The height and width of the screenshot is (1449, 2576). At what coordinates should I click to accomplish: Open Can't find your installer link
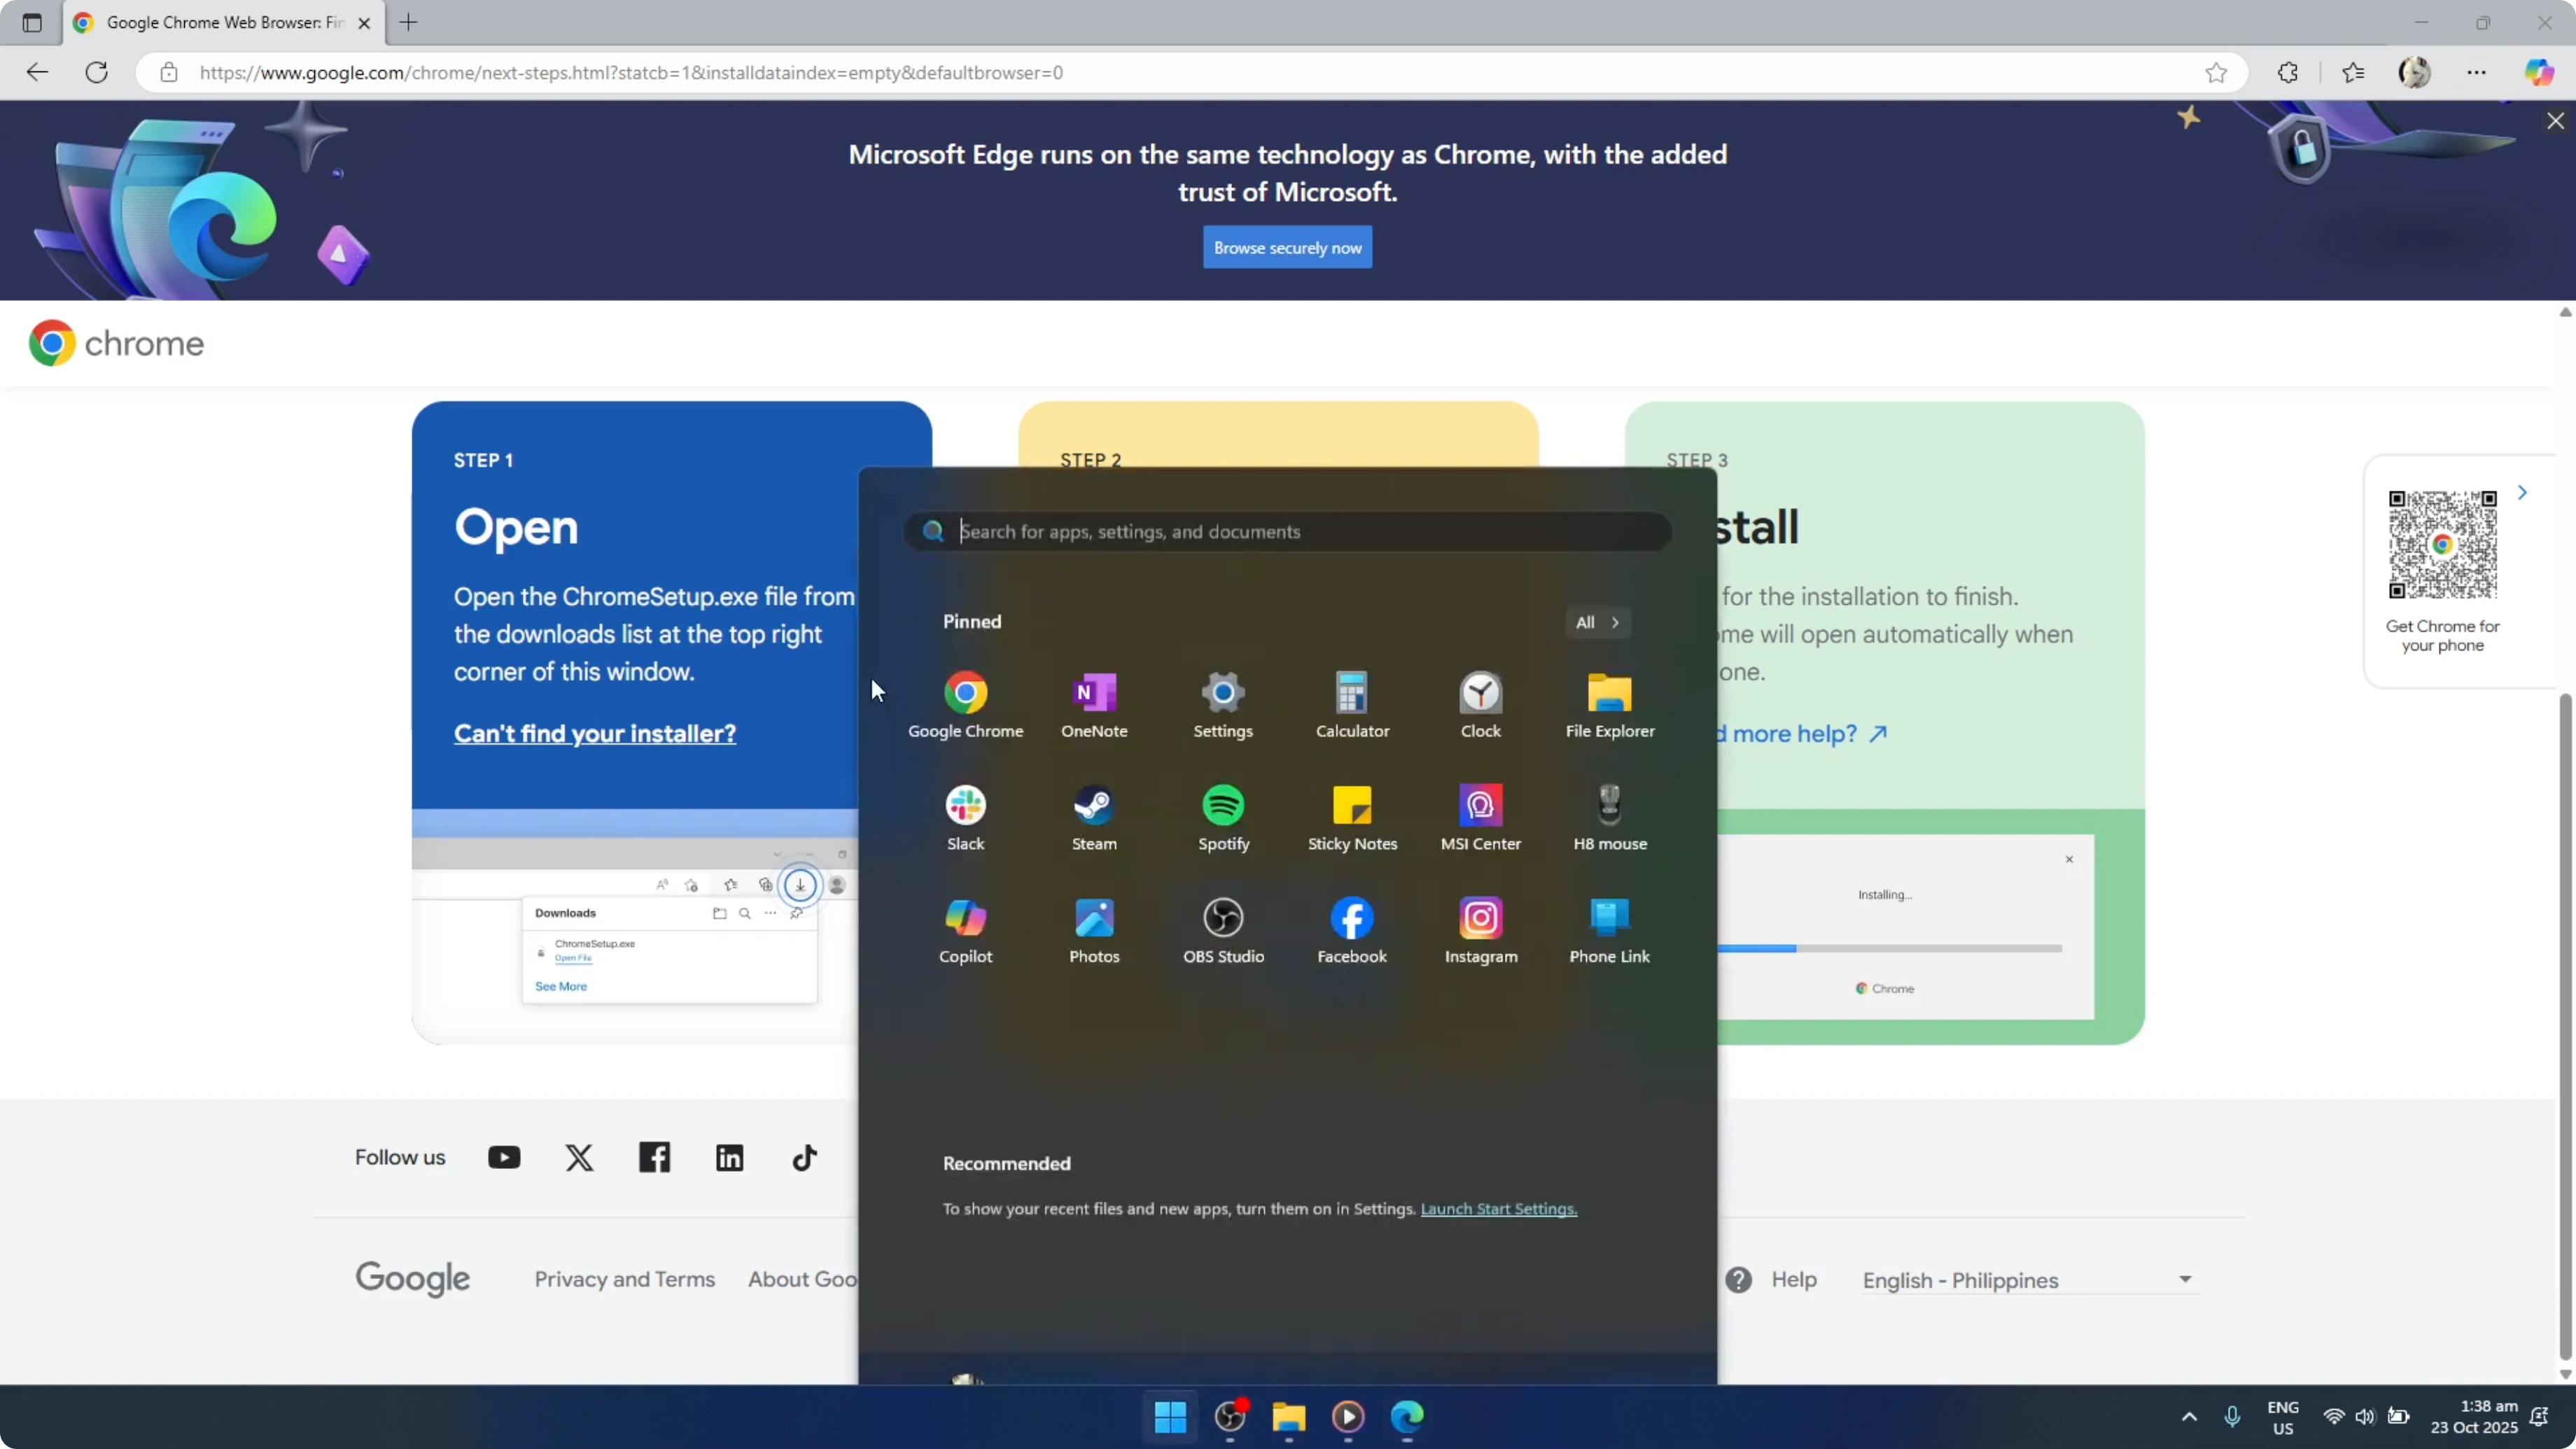(x=595, y=733)
